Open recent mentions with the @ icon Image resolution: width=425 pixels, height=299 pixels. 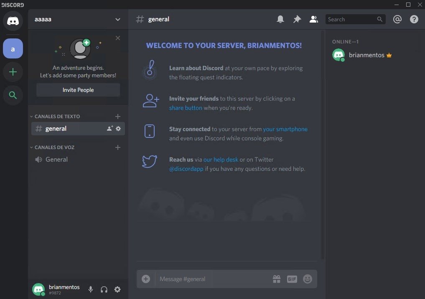[x=397, y=19]
